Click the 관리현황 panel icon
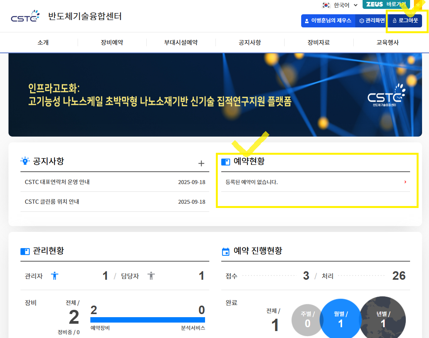This screenshot has width=429, height=338. pyautogui.click(x=25, y=251)
